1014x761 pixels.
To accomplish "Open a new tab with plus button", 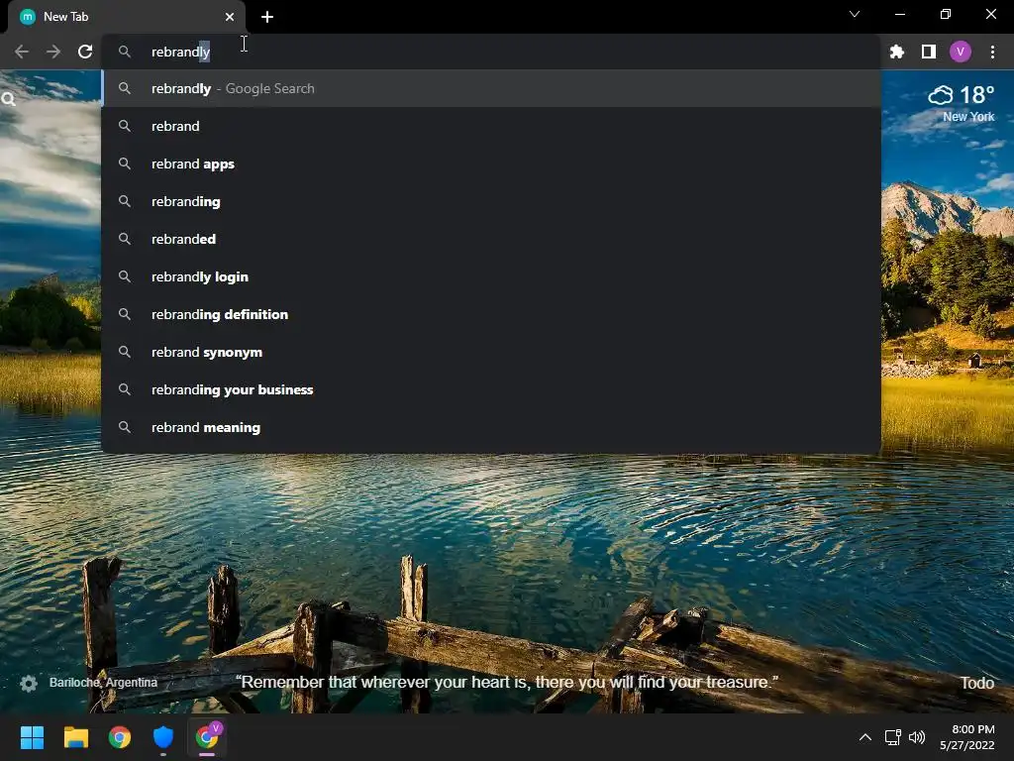I will (x=267, y=17).
